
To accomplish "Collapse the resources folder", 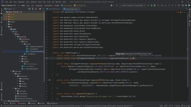I will [x=11, y=71].
